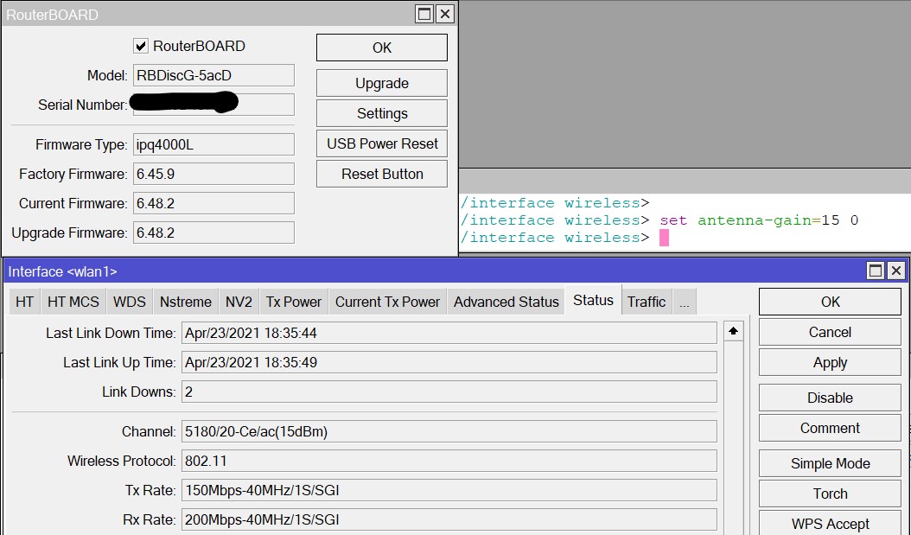The width and height of the screenshot is (911, 535).
Task: Click OK in Interface wlan1 window
Action: pyautogui.click(x=831, y=302)
